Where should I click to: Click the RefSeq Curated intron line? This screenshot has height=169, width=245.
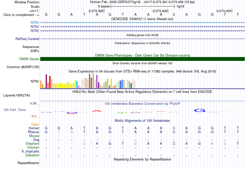[142, 39]
